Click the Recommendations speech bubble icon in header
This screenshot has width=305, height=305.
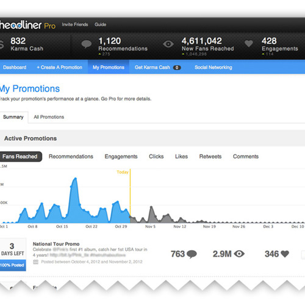click(x=87, y=44)
